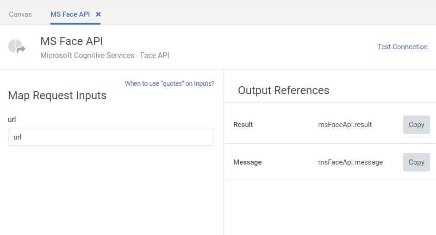Click the MS Face API heading
The width and height of the screenshot is (436, 235).
pyautogui.click(x=71, y=41)
